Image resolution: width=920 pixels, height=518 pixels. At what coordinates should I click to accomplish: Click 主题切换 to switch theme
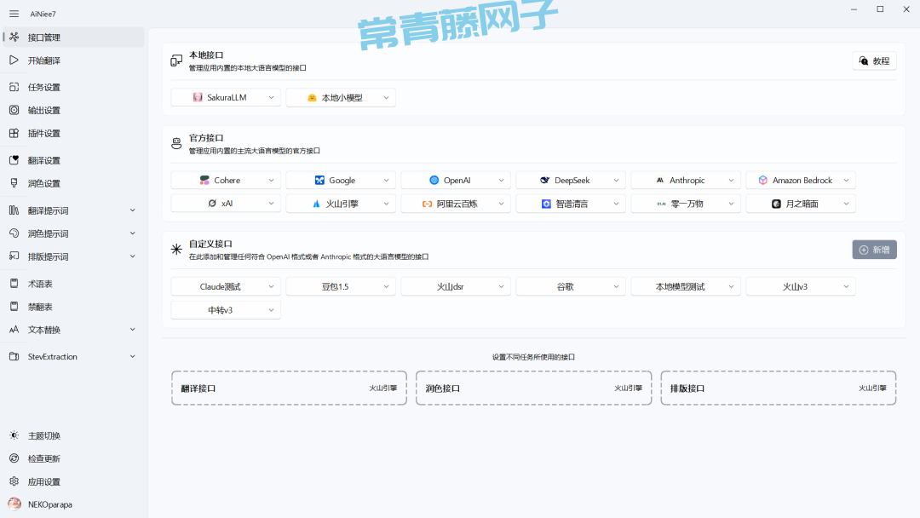[x=43, y=435]
